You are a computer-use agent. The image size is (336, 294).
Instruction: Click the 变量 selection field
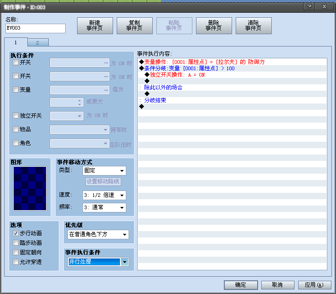click(80, 90)
